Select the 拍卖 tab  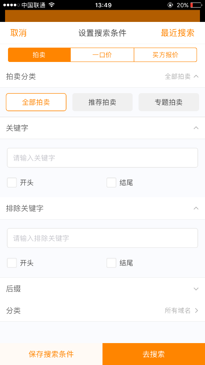[x=39, y=55]
